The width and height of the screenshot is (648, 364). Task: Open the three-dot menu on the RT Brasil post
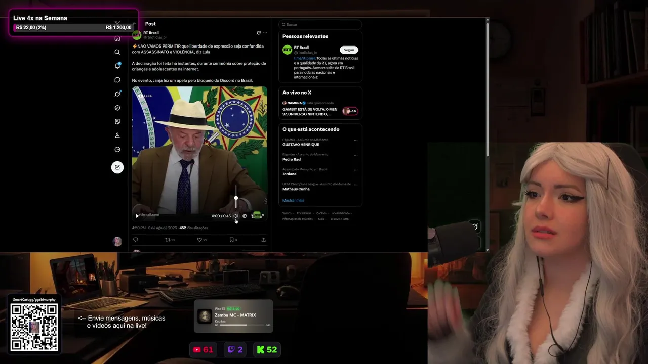(265, 33)
